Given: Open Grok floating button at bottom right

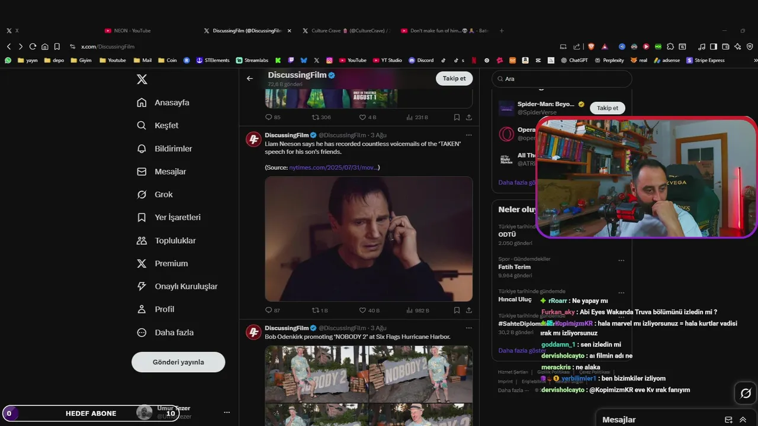Looking at the screenshot, I should coord(746,393).
